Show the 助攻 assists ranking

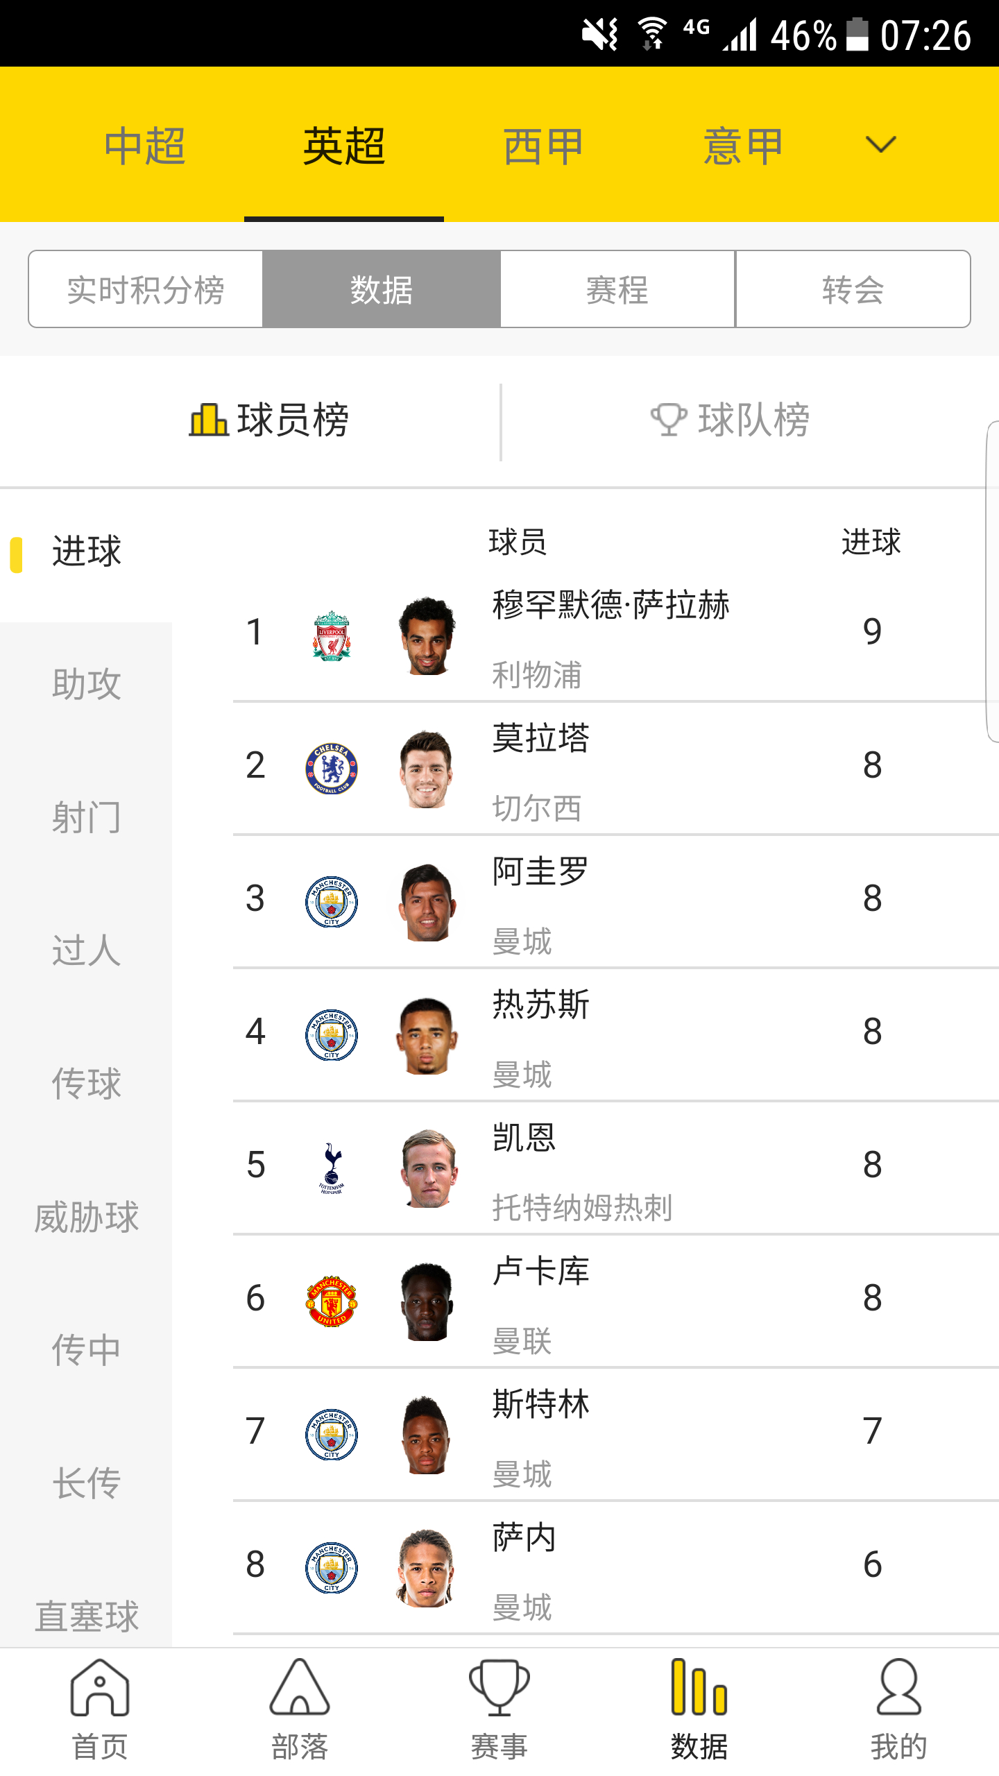[86, 684]
